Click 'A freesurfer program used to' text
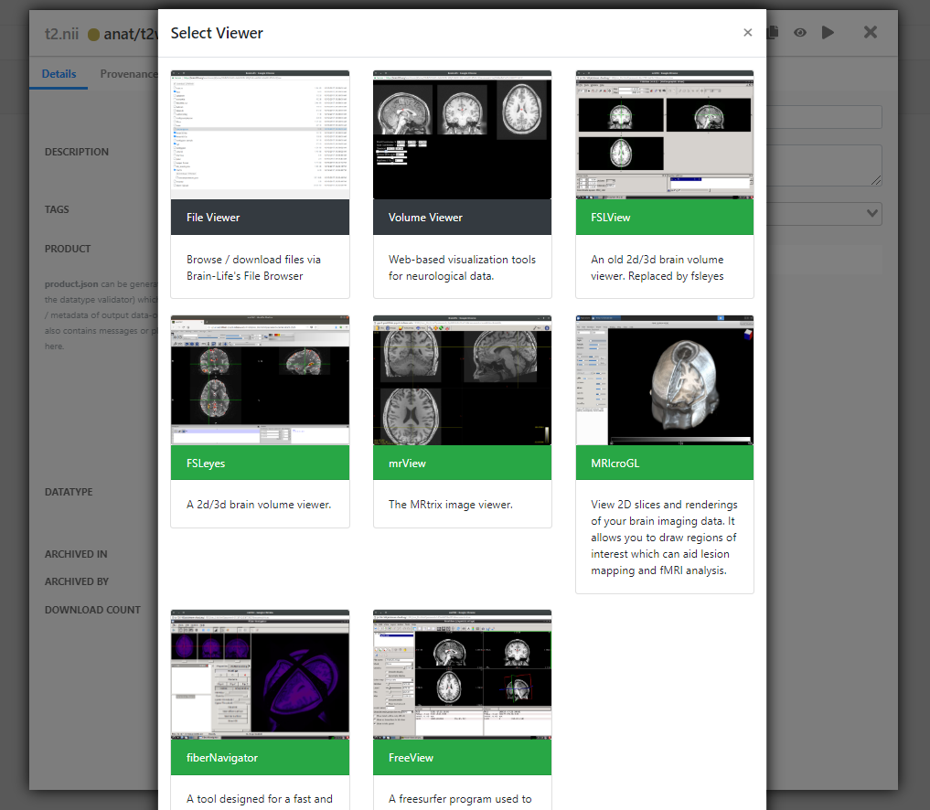This screenshot has width=930, height=810. point(460,799)
